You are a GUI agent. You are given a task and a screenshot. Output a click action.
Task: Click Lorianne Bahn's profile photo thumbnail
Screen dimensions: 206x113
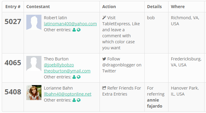tap(34, 93)
